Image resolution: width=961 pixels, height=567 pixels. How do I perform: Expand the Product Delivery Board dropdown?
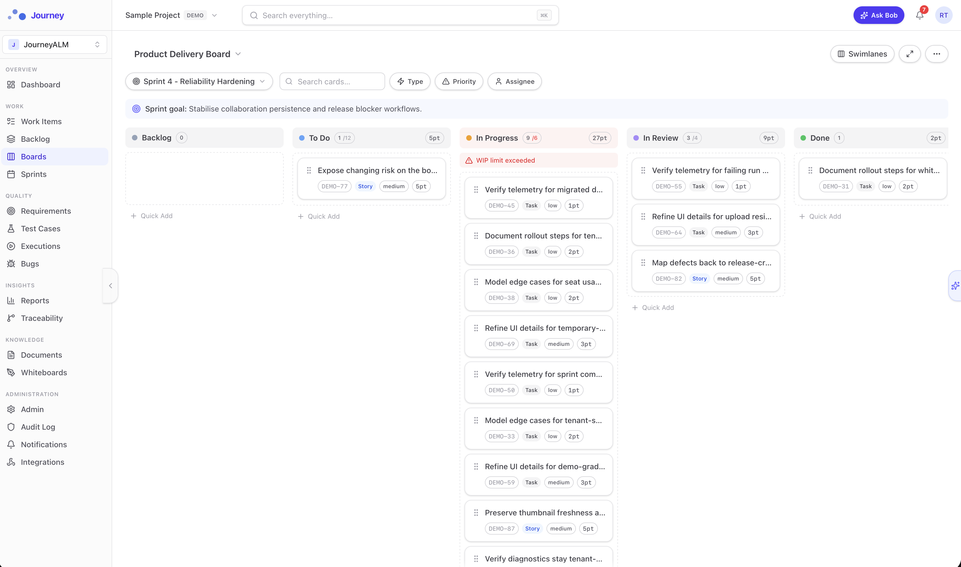[x=238, y=54]
